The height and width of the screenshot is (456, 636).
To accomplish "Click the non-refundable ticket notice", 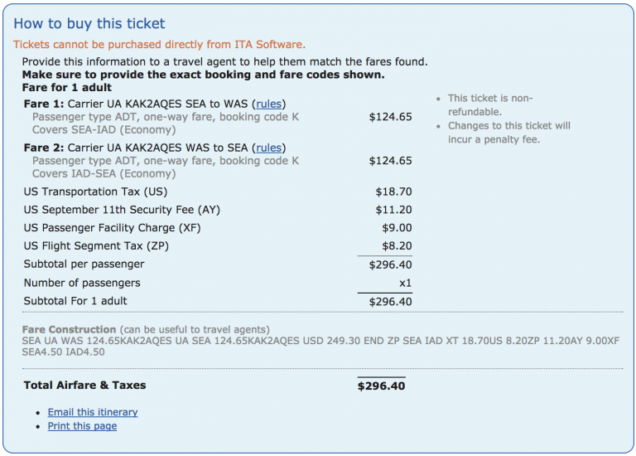I will (x=490, y=104).
